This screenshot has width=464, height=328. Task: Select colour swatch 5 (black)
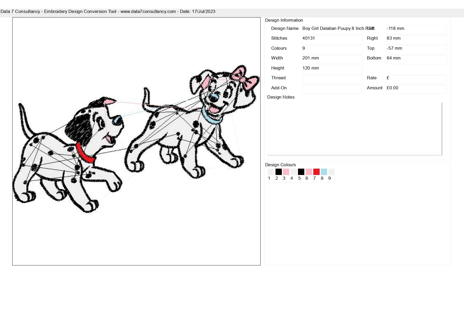click(x=301, y=172)
